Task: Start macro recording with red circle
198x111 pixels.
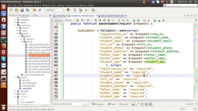Action: (144, 20)
